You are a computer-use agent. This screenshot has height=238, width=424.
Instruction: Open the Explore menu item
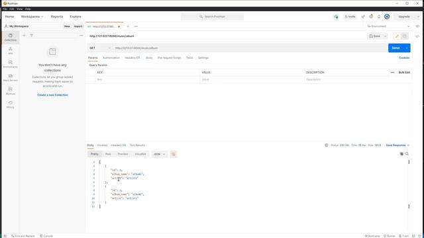(76, 17)
